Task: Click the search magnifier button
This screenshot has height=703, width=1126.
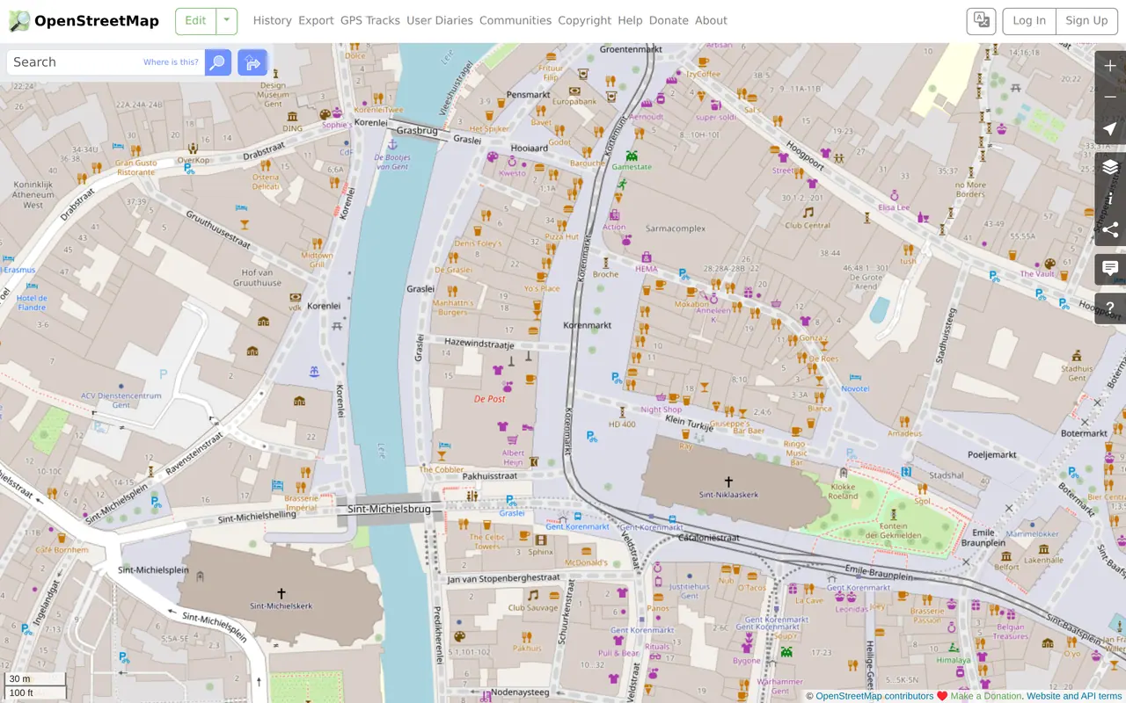Action: click(218, 62)
